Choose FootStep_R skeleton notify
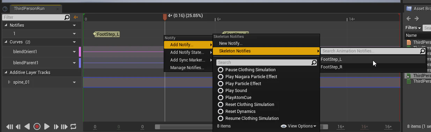Screen dimensions: 431x132 point(373,67)
